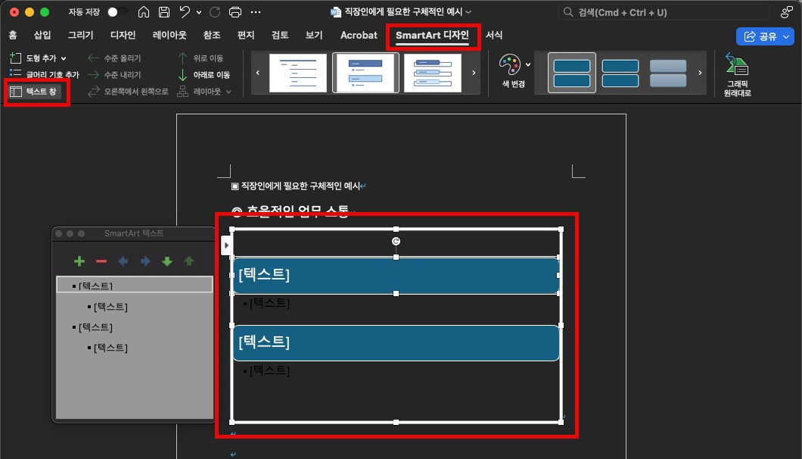Select the third gradient SmartArt style

(x=668, y=73)
